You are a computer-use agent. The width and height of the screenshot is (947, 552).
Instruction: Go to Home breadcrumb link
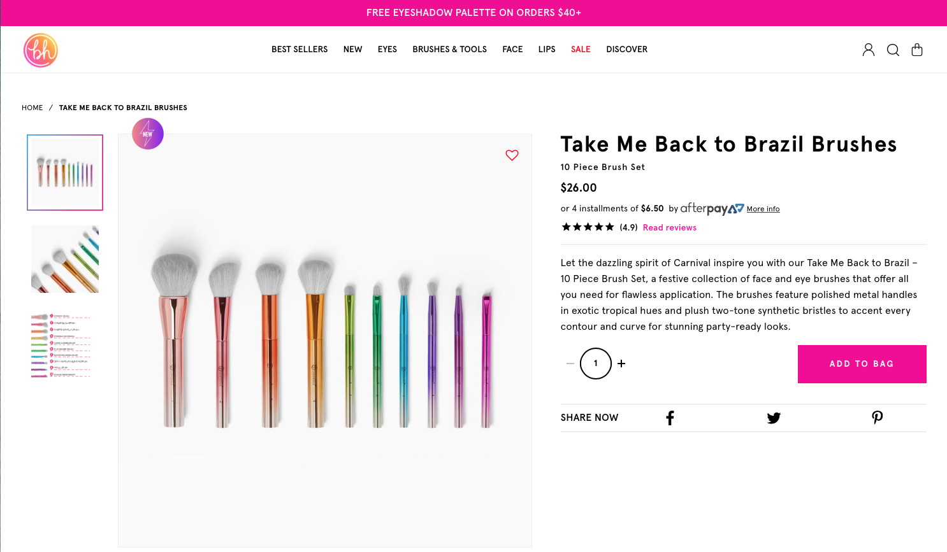point(33,108)
